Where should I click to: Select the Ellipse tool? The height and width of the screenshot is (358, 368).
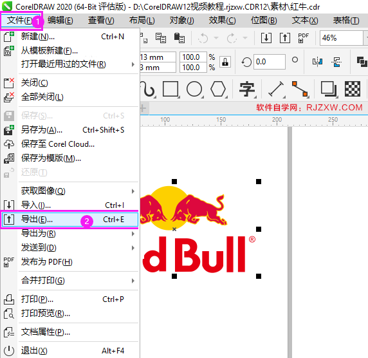tap(194, 89)
